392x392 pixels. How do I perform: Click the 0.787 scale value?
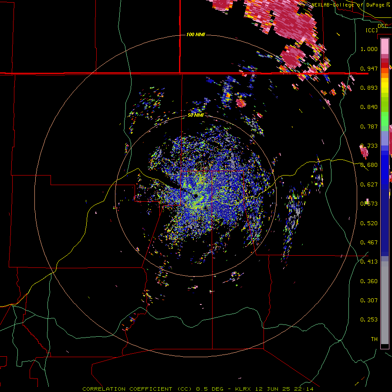pyautogui.click(x=369, y=126)
